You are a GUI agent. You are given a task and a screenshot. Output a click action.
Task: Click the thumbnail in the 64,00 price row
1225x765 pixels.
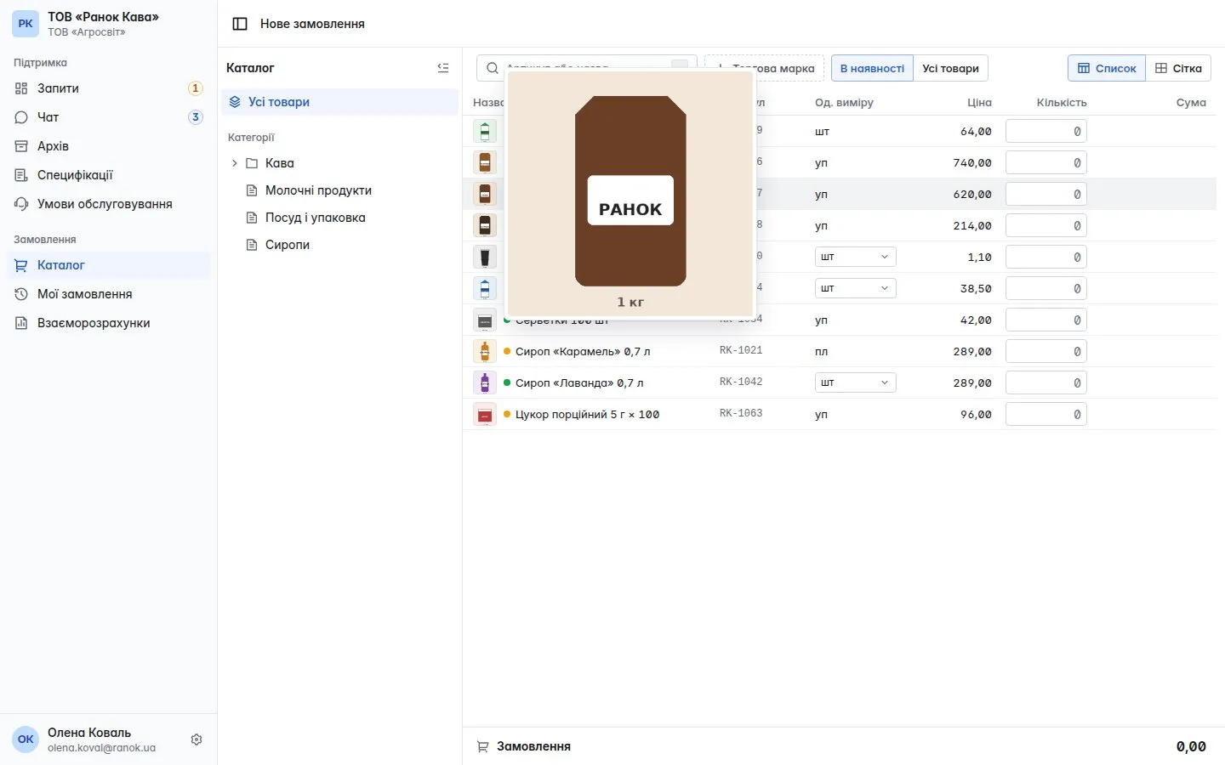[x=485, y=131]
